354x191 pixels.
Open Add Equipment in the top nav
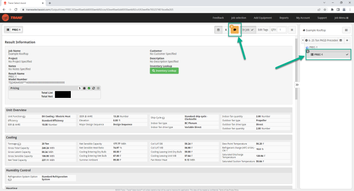263,18
